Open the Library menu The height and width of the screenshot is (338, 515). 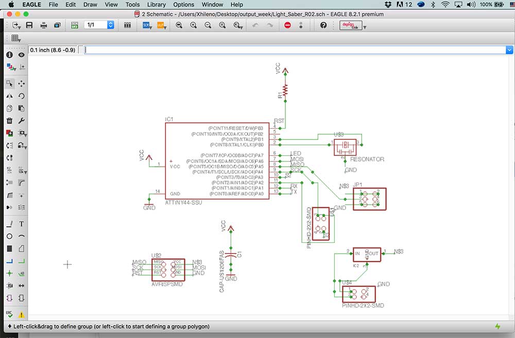[x=157, y=5]
